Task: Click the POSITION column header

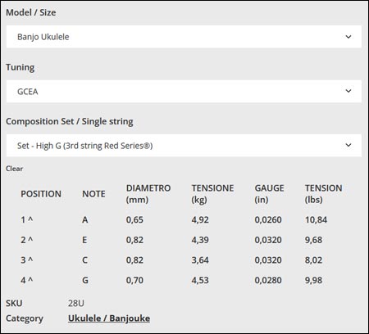Action: tap(41, 194)
